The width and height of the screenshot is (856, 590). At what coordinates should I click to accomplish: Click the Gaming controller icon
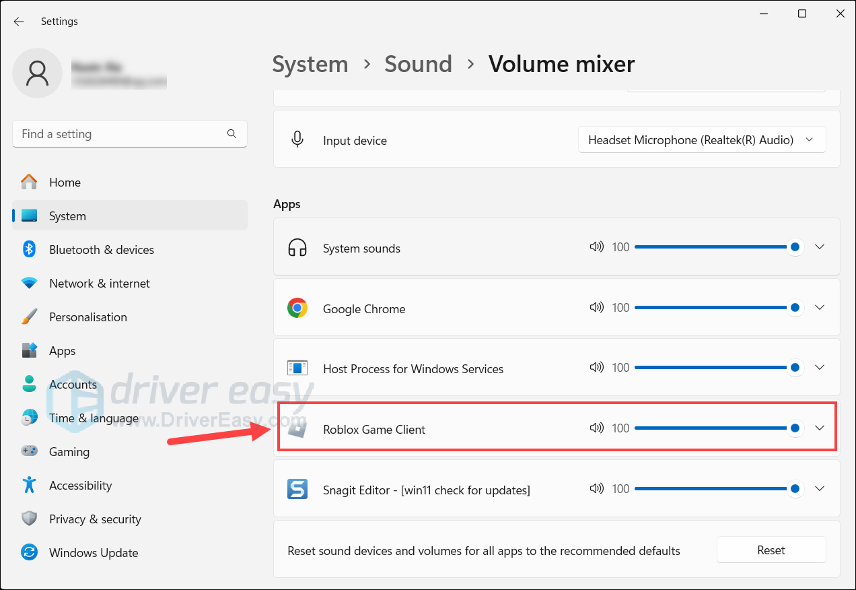(x=29, y=451)
